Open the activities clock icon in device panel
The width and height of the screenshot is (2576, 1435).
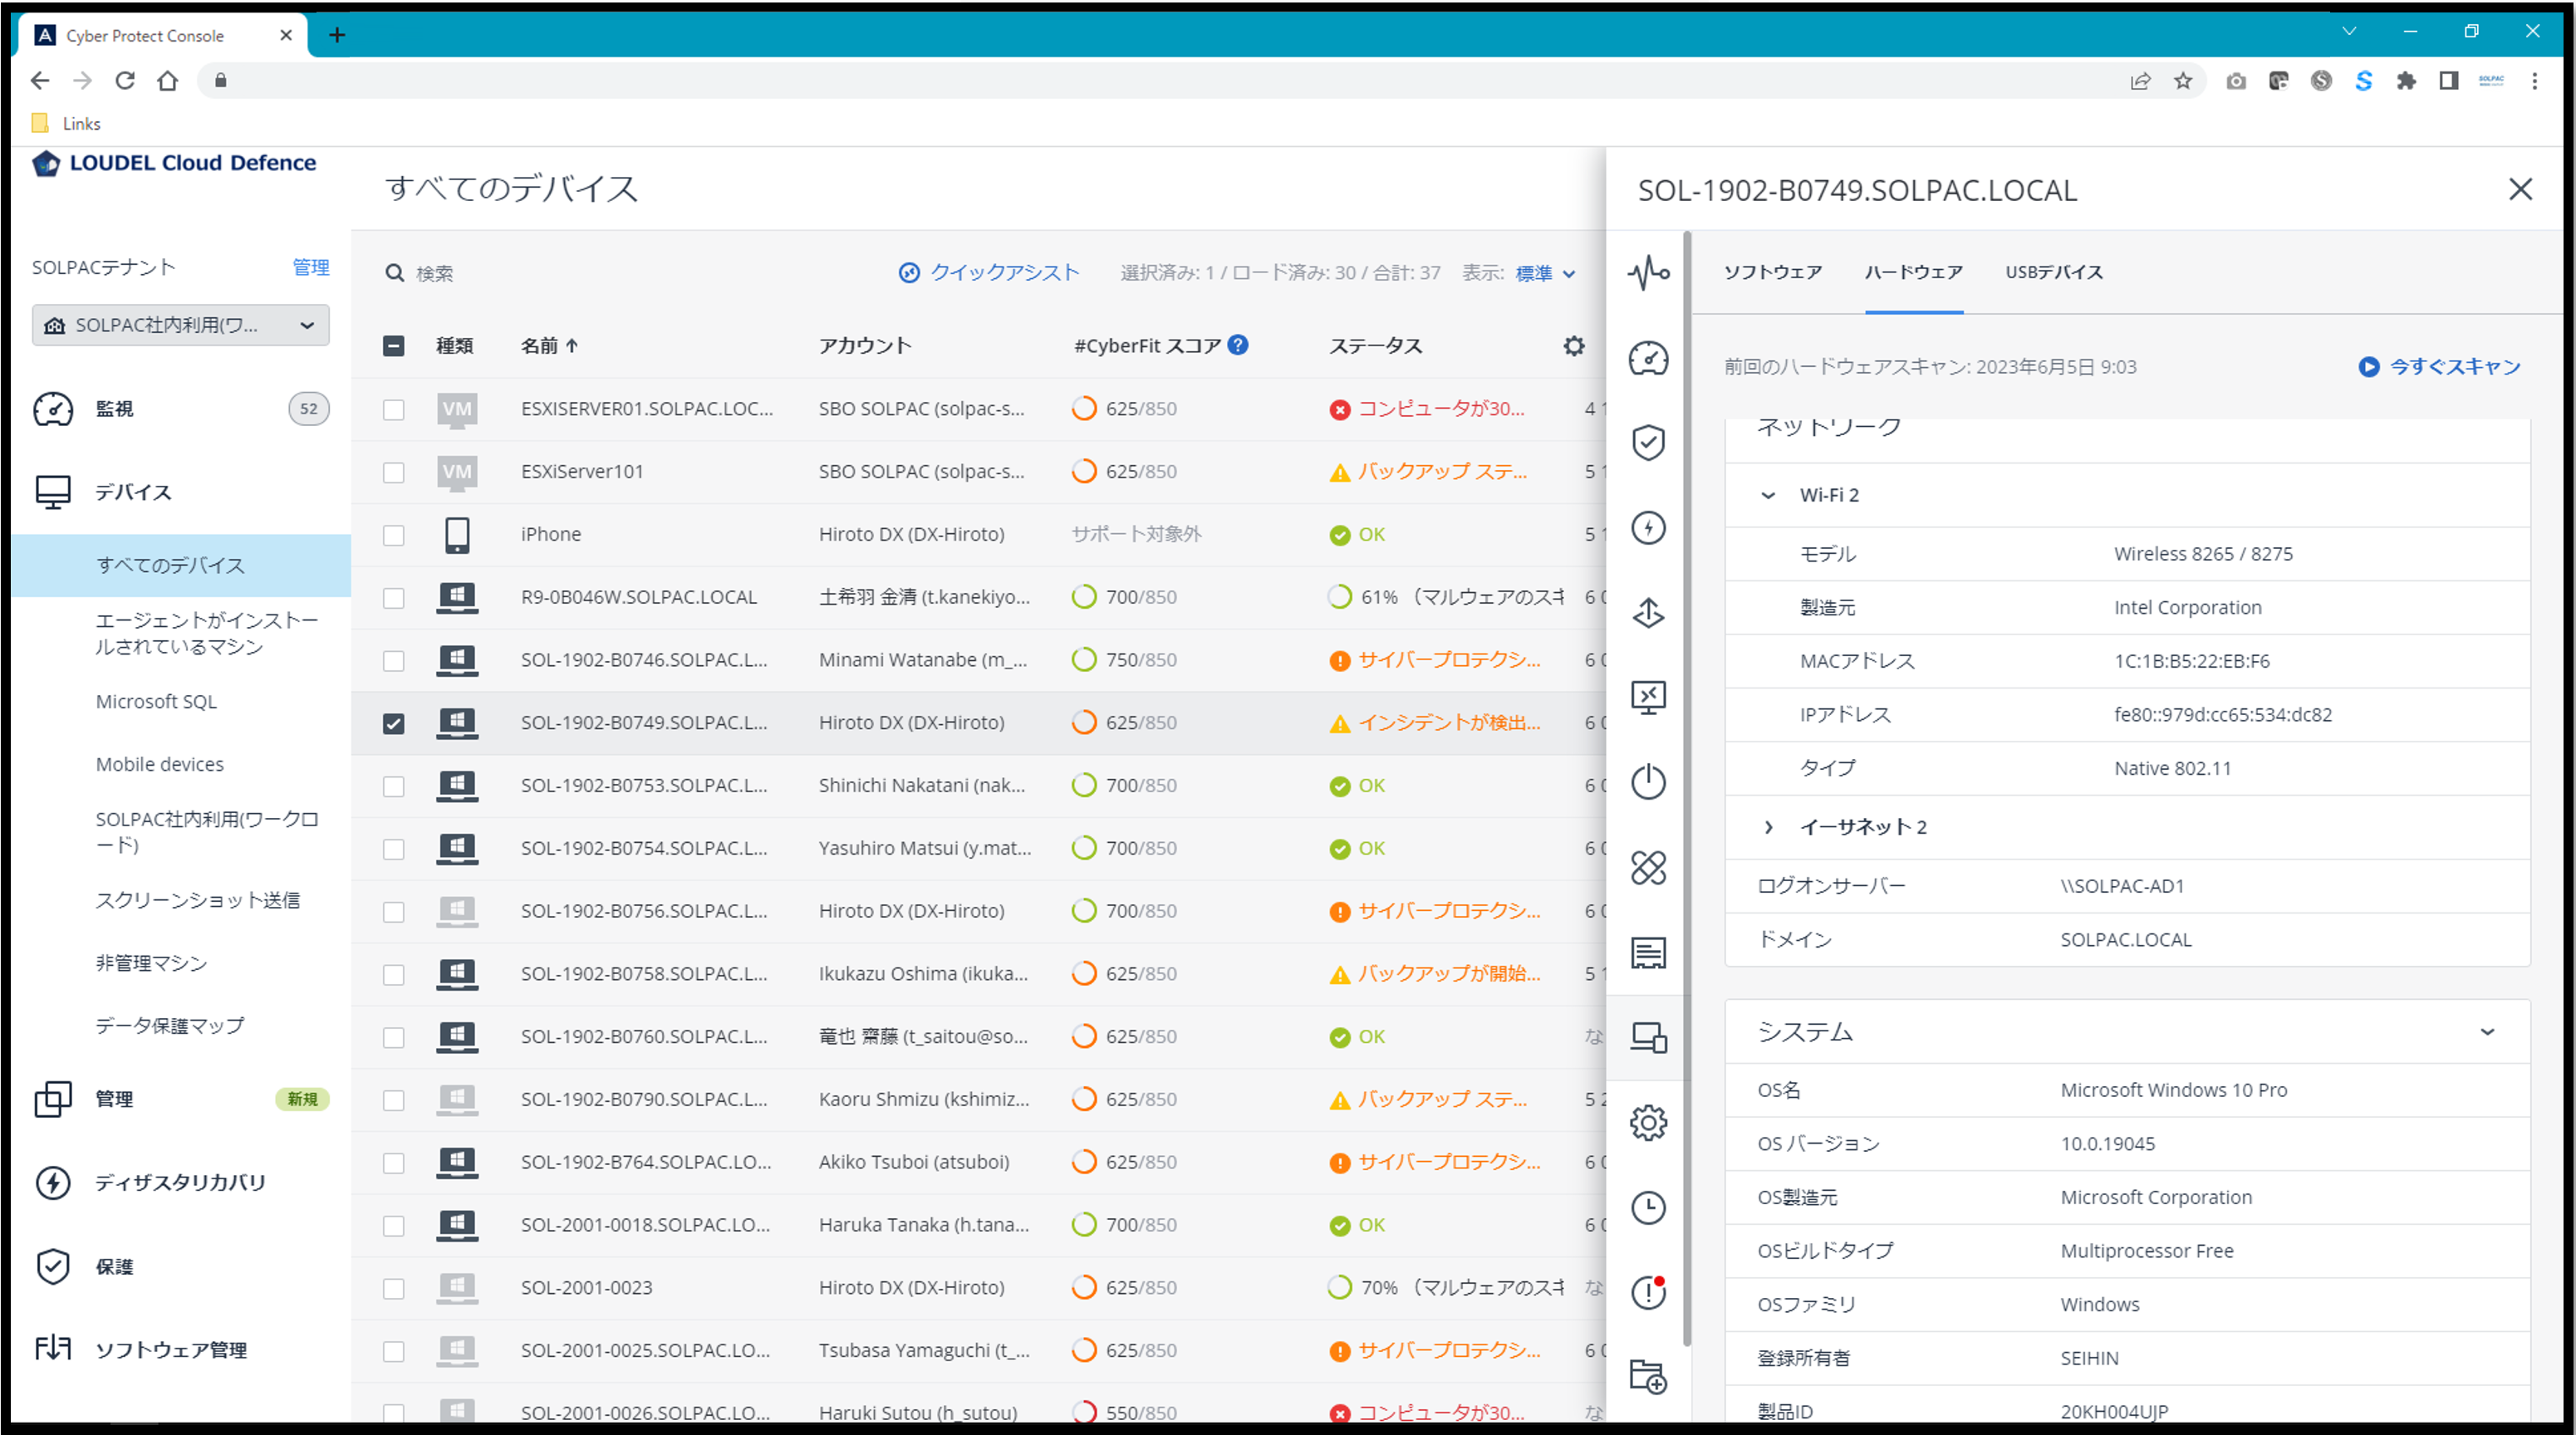tap(1648, 1207)
